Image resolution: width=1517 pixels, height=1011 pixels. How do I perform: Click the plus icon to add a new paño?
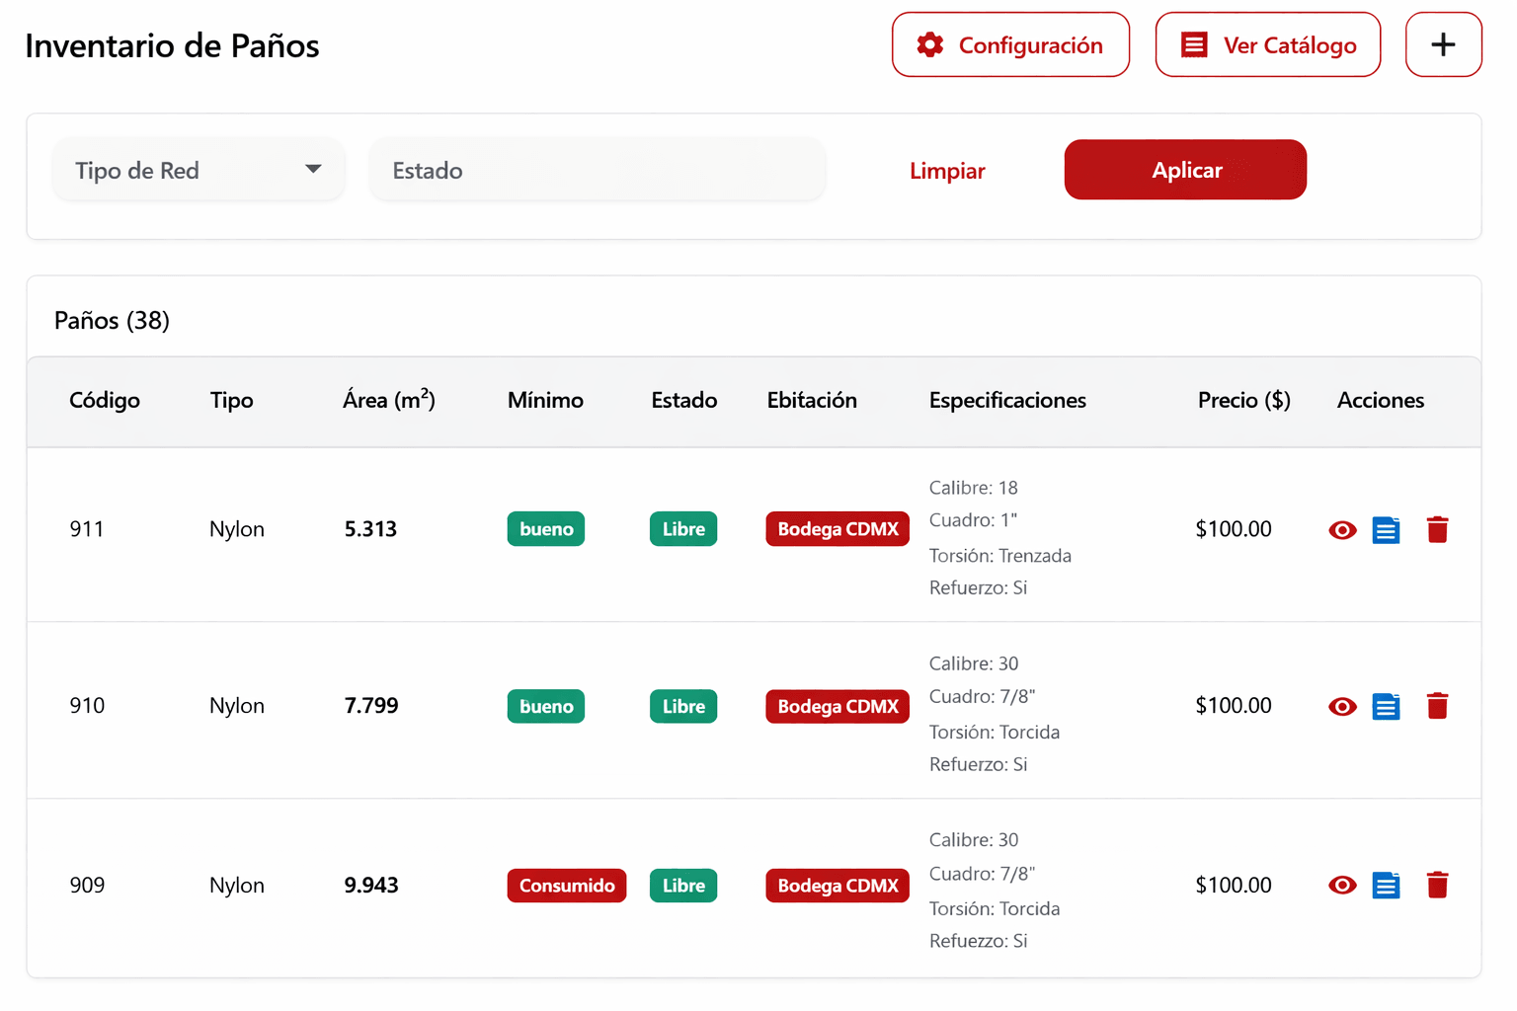tap(1443, 44)
